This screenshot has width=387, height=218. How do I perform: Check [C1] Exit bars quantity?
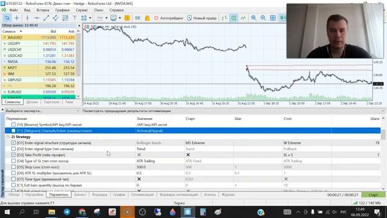click(x=13, y=185)
